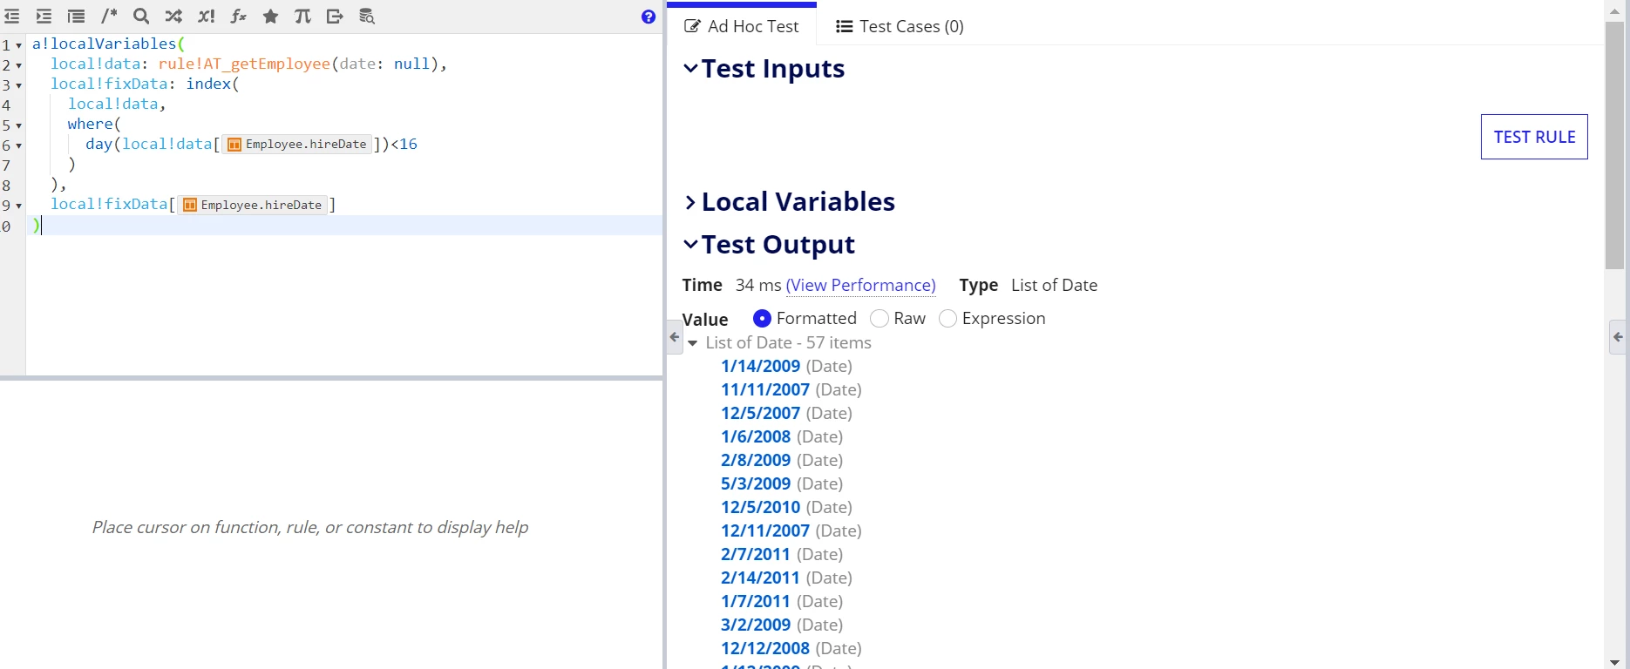
Task: Click the TEST RULE button
Action: [1534, 137]
